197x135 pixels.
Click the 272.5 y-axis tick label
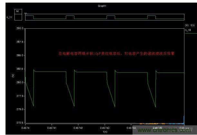(20, 123)
